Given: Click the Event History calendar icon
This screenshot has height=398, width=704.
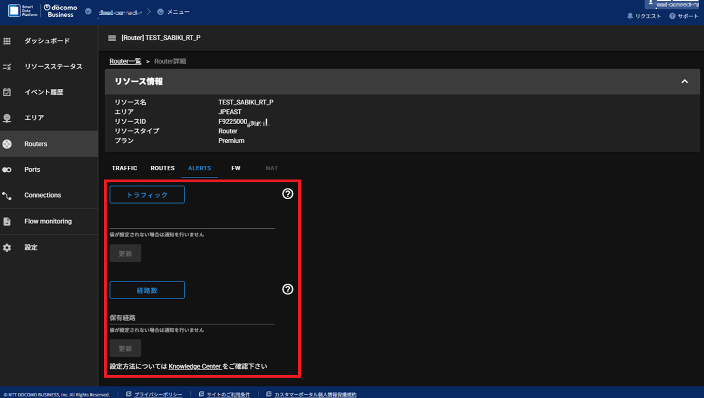Looking at the screenshot, I should (x=7, y=92).
